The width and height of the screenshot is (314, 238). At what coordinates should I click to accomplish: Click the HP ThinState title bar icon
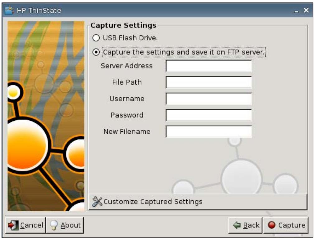pos(9,10)
